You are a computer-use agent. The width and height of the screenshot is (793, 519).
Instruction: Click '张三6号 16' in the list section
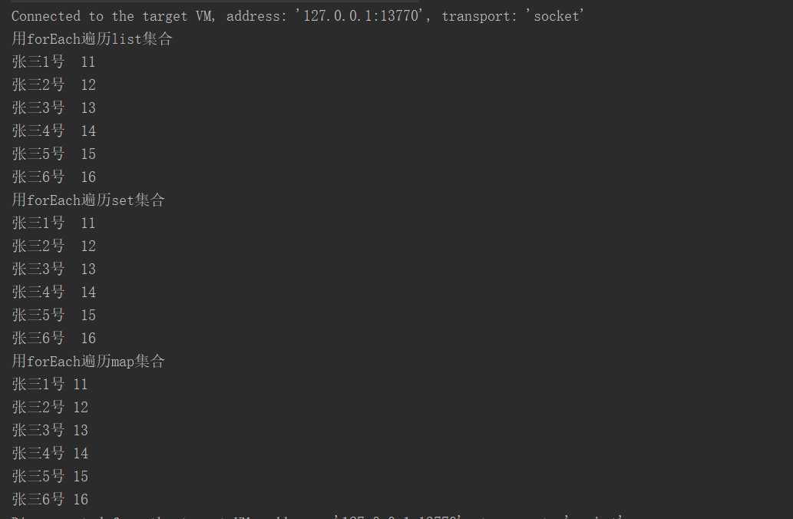[x=54, y=177]
